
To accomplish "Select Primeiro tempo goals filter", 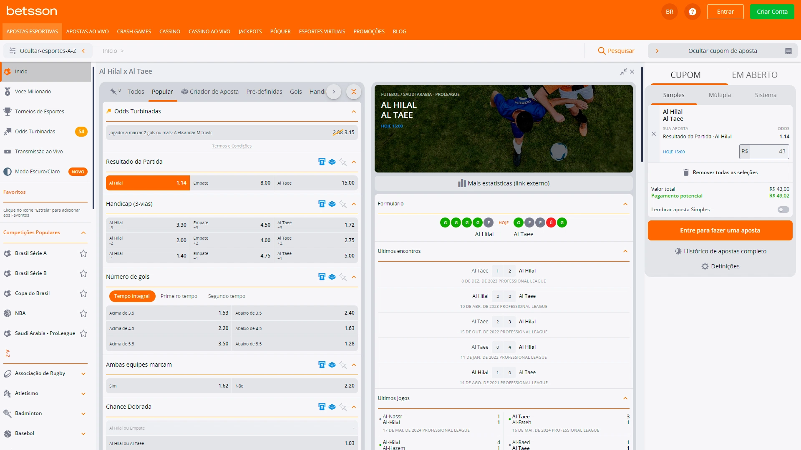I will click(x=179, y=296).
